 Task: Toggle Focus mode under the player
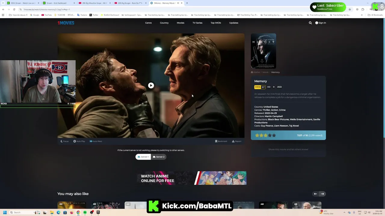(64, 141)
